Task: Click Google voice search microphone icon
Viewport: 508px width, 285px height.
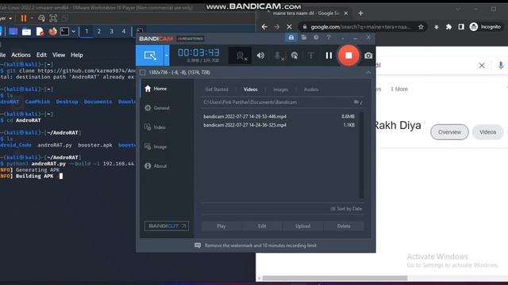Action: [x=501, y=65]
